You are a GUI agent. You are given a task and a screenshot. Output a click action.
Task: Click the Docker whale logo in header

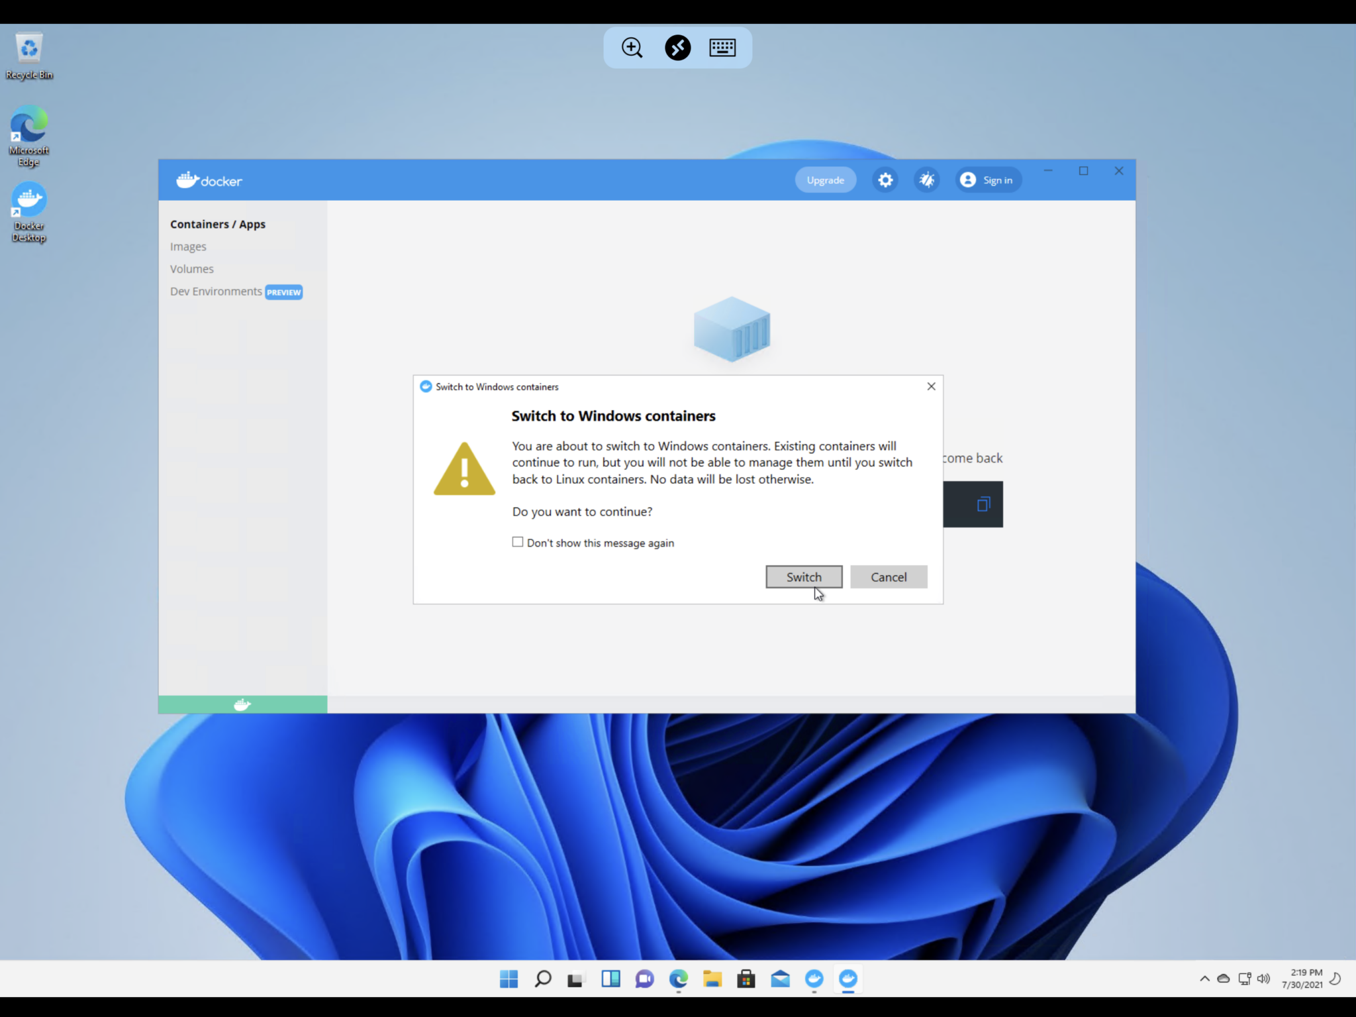pos(209,180)
